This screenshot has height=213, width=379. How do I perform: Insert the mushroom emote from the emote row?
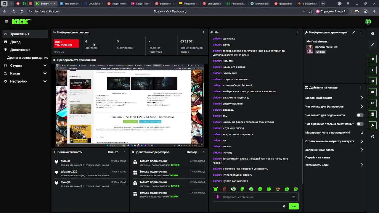(x=278, y=189)
